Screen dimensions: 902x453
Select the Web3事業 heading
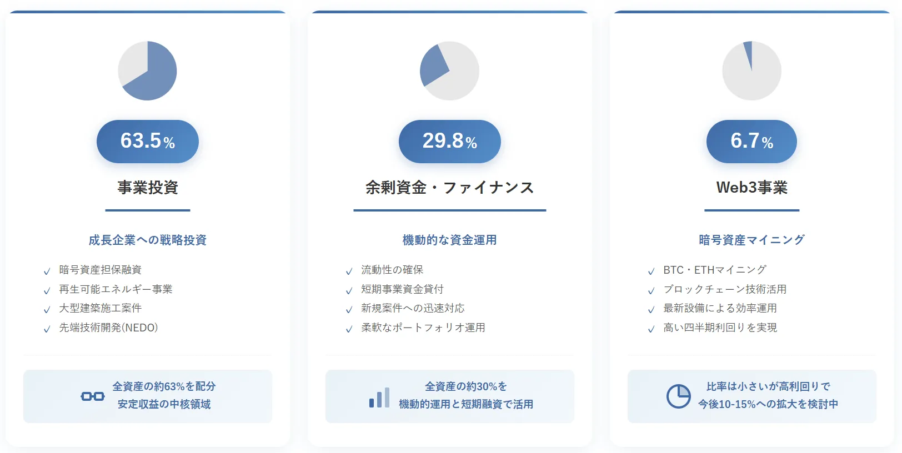tap(751, 188)
